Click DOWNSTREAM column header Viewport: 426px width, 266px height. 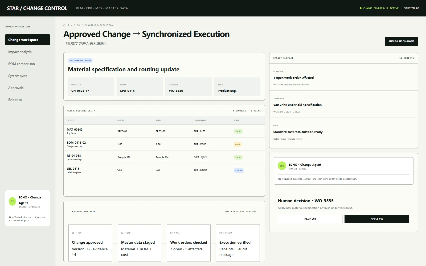click(200, 120)
